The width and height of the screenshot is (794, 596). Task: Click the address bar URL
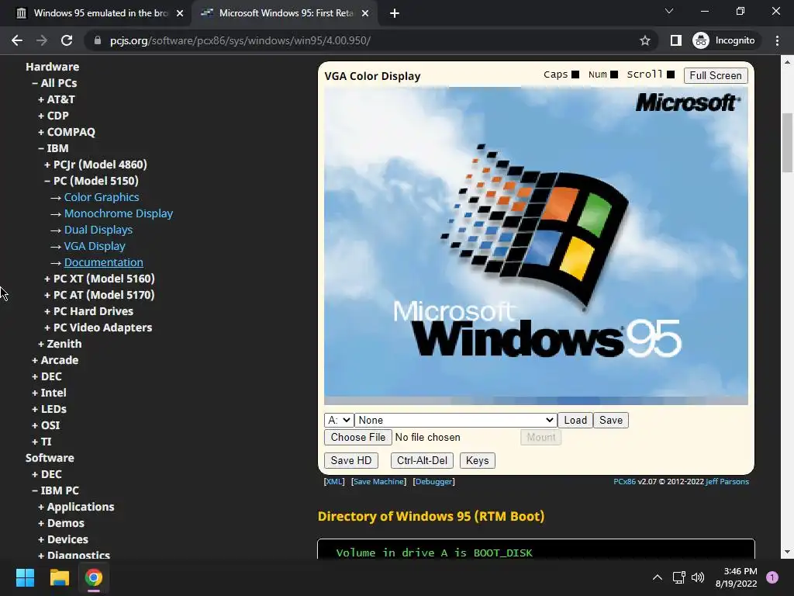pyautogui.click(x=240, y=40)
